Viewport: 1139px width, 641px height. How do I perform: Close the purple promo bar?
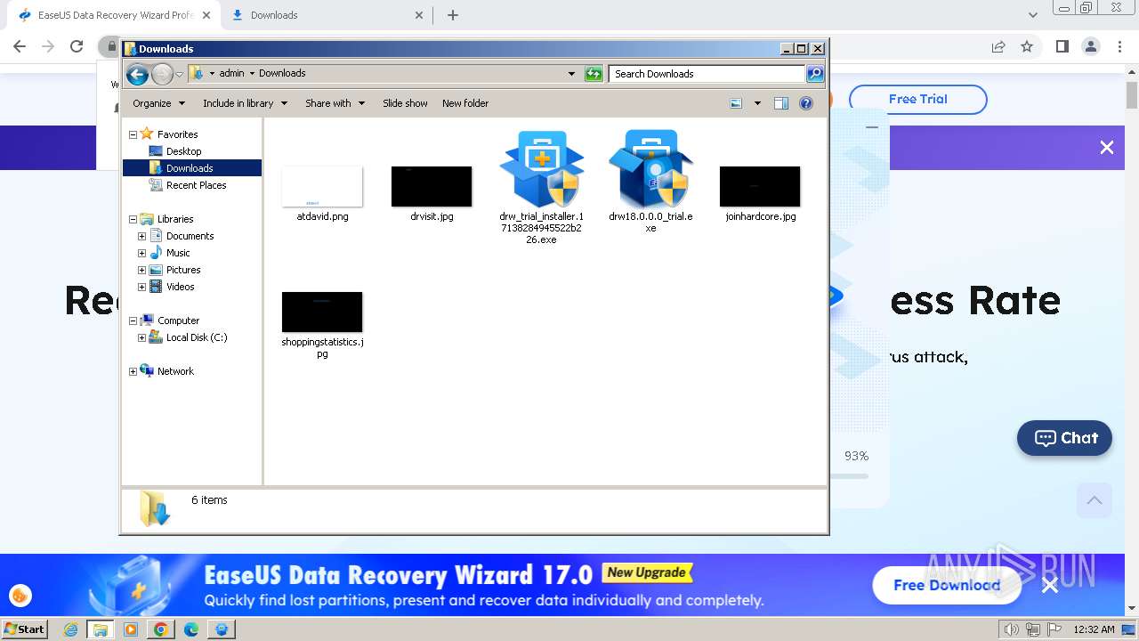tap(1107, 148)
